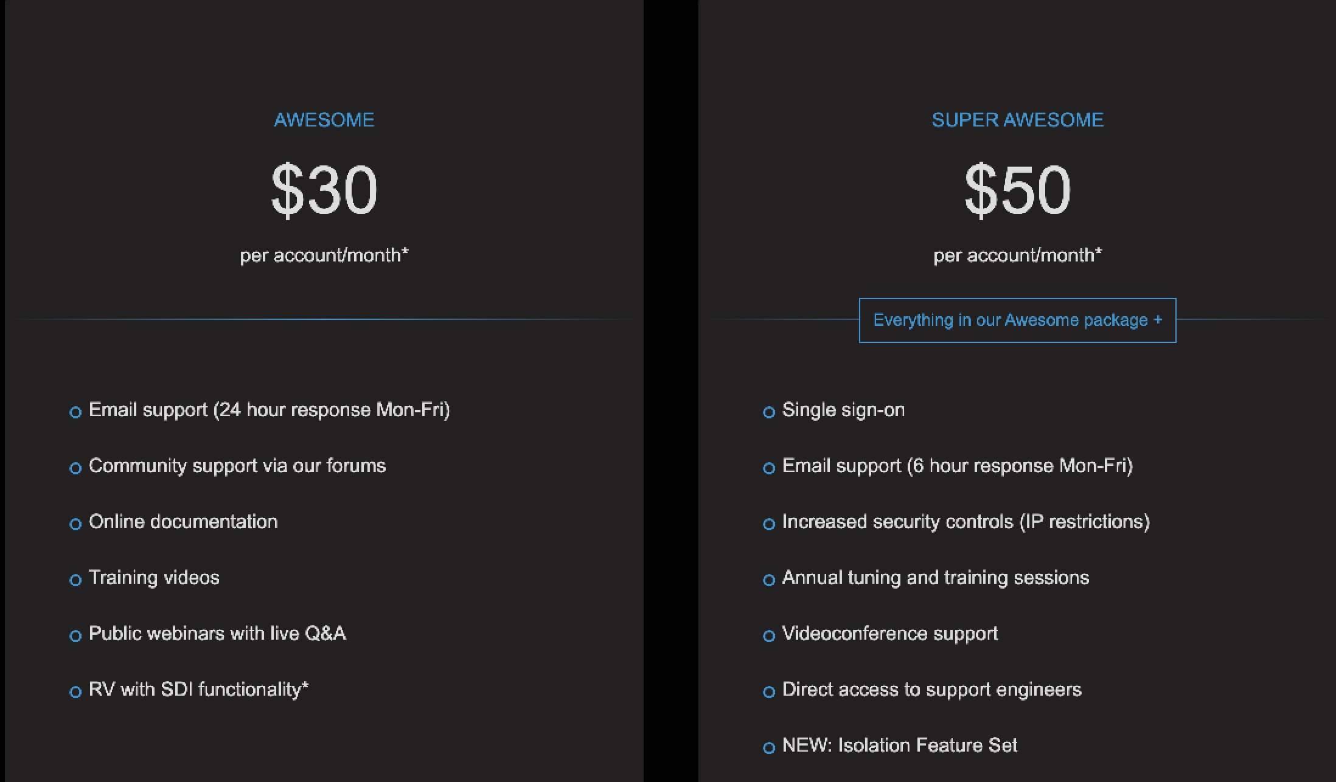Viewport: 1336px width, 782px height.
Task: Select the Everything in our Awesome package + box
Action: [x=1017, y=320]
